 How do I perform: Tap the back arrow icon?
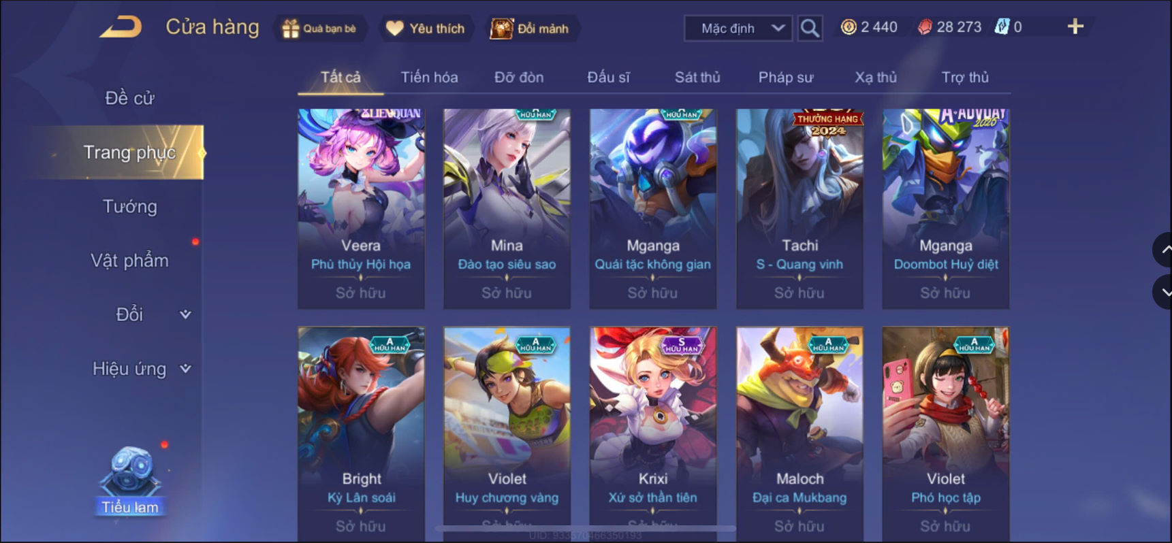coord(121,27)
